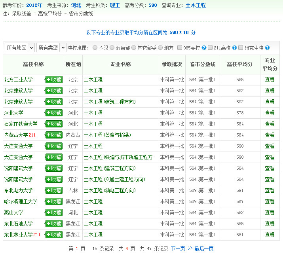Image resolution: width=283 pixels, height=256 pixels.
Task: Click 509(第二批) in 哈尔滨理工大学 row
Action: pos(202,201)
